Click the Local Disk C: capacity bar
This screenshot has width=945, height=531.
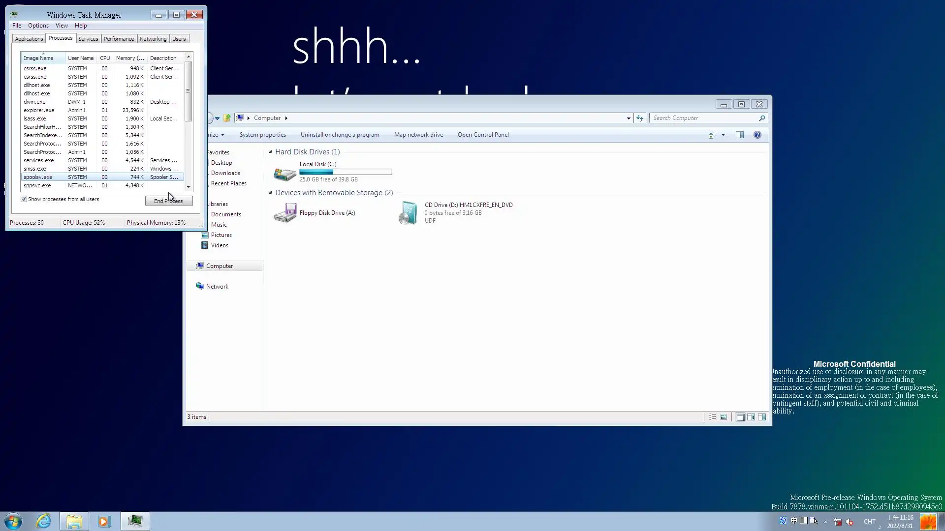click(346, 172)
